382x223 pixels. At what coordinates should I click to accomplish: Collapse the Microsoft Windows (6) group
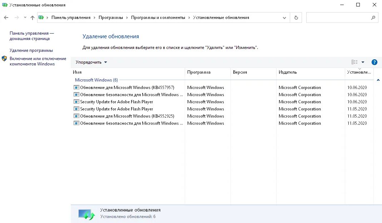[378, 80]
